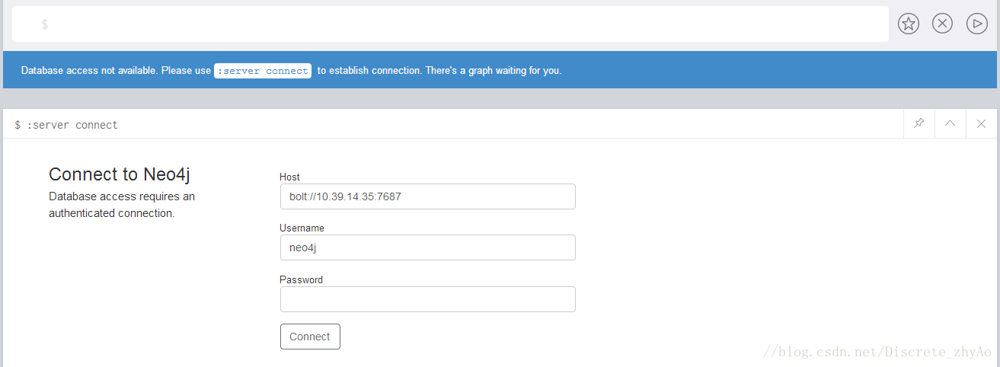Click the empty Password field
The height and width of the screenshot is (367, 1000).
tap(427, 299)
